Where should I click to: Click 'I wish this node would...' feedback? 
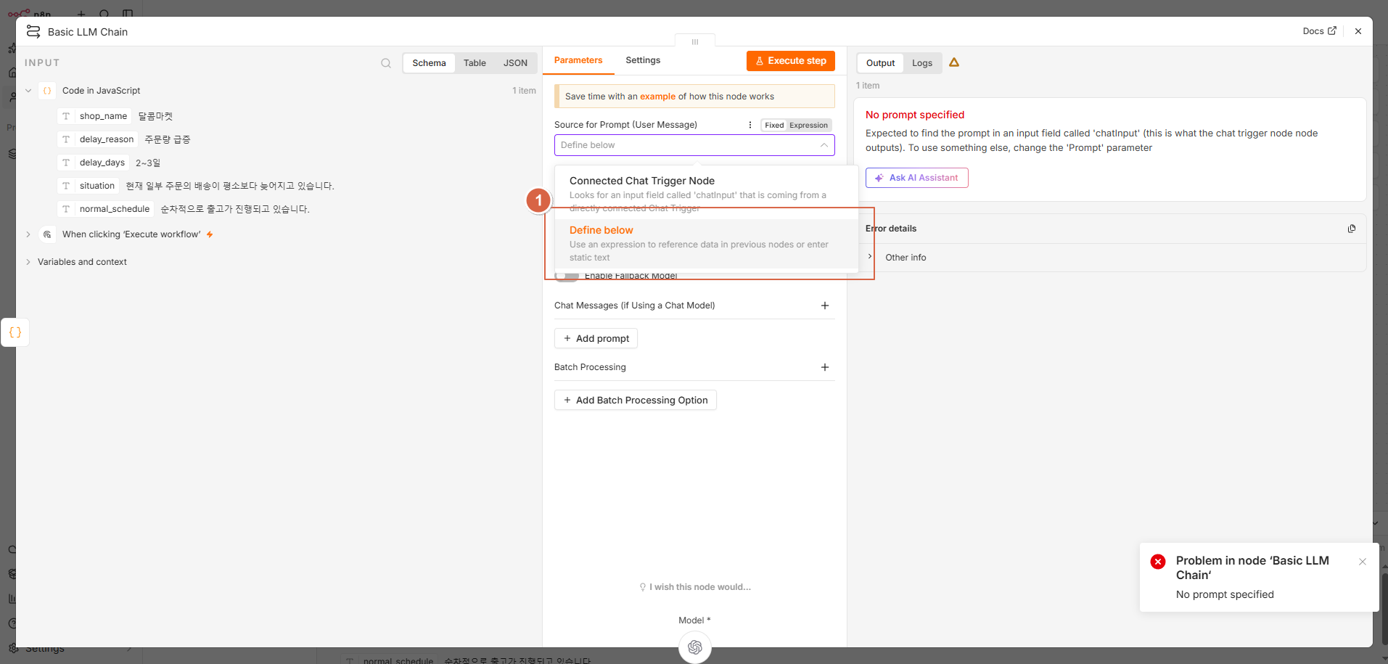tap(695, 587)
